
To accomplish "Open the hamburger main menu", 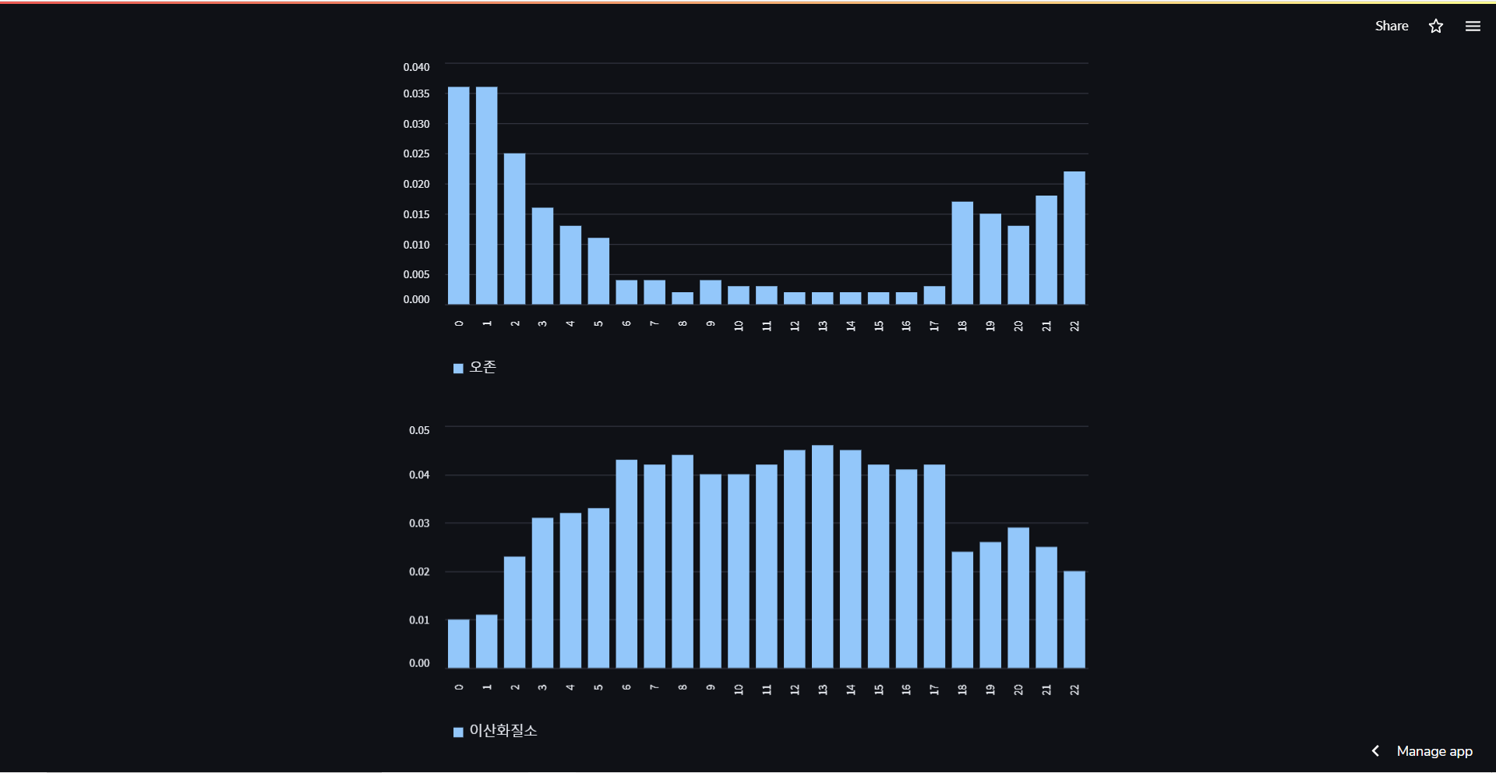I will (1473, 26).
